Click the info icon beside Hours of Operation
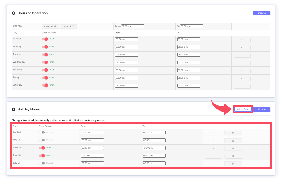 coord(14,13)
